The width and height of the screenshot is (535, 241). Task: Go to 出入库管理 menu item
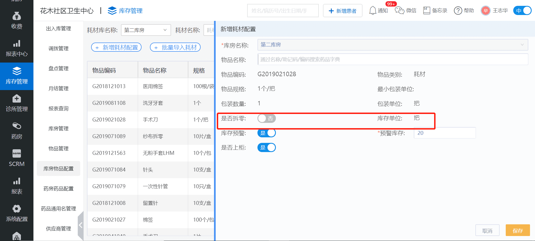(59, 29)
